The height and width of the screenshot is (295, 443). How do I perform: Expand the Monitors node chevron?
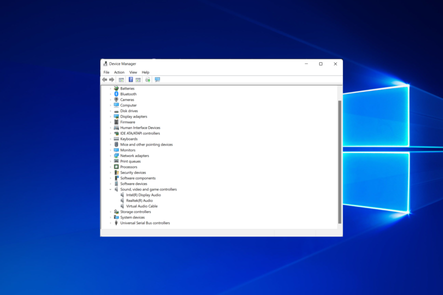point(110,150)
